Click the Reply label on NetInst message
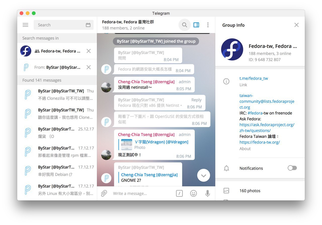Viewport: 322px width, 225px height. point(196,100)
